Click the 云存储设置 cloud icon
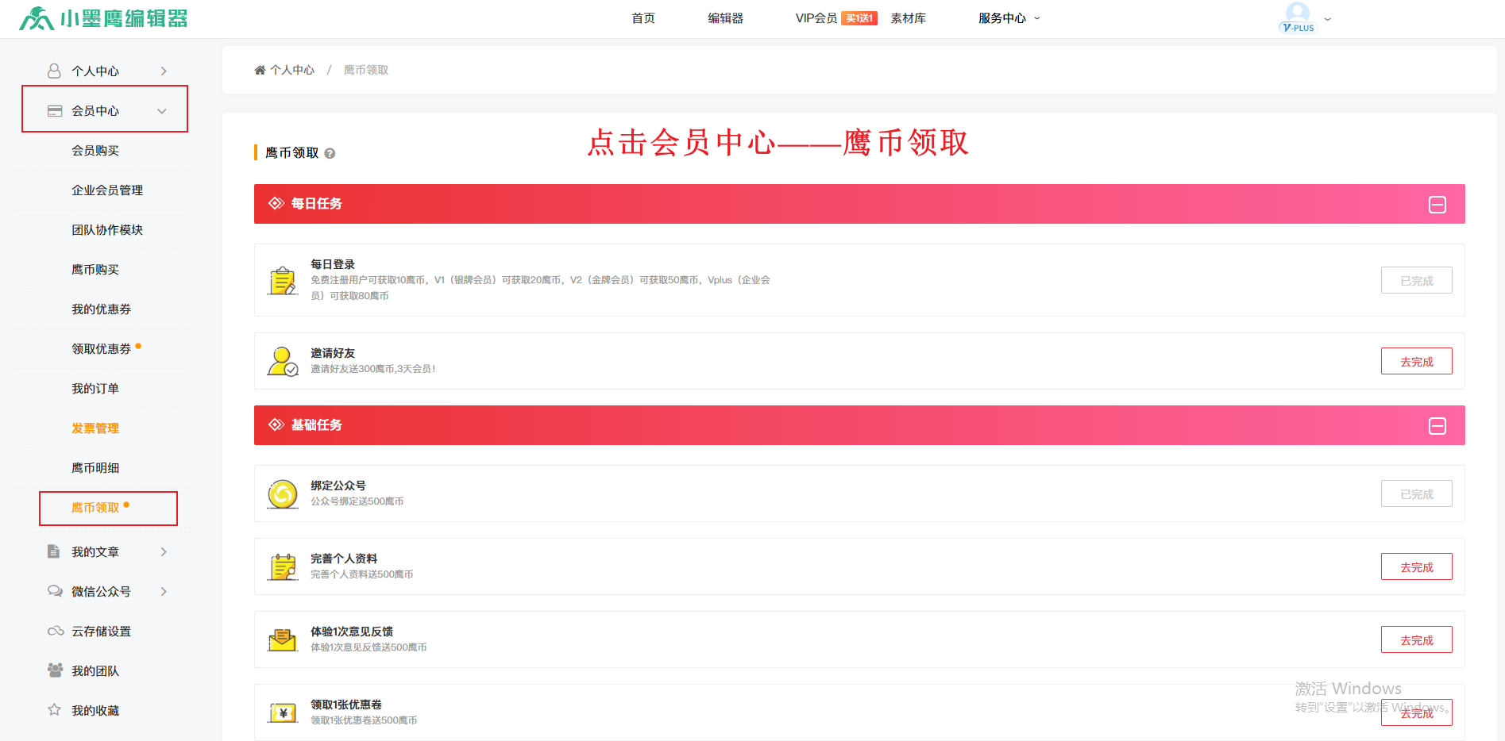The width and height of the screenshot is (1505, 741). 56,631
